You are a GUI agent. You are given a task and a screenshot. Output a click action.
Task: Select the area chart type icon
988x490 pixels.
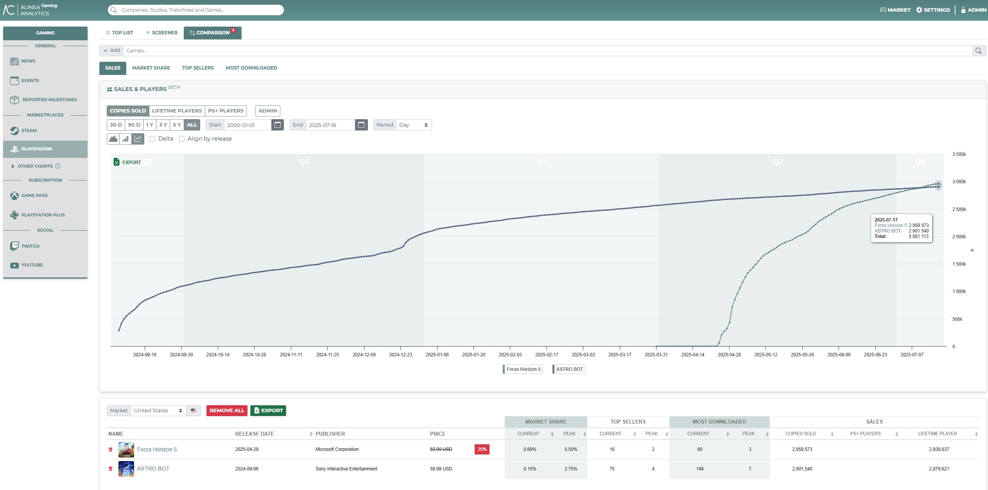[x=113, y=139]
